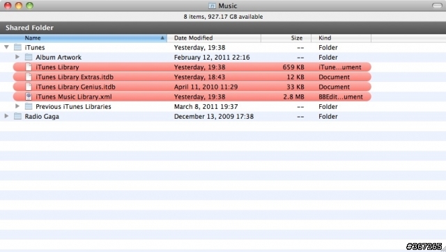Collapse the iTunes folder disclosure triangle
Screen dimensions: 446x252
(x=6, y=47)
